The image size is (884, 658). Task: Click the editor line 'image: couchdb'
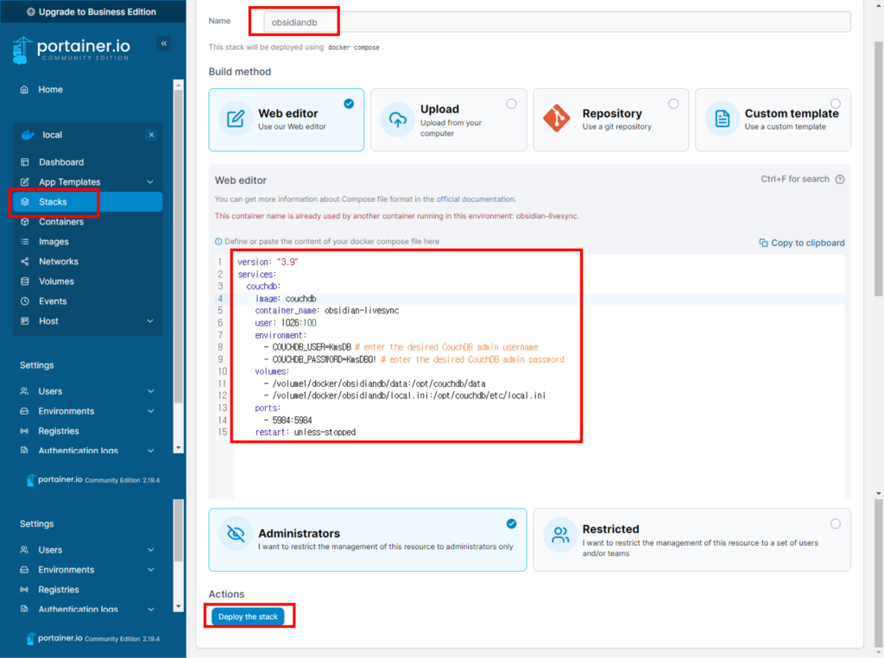[286, 299]
